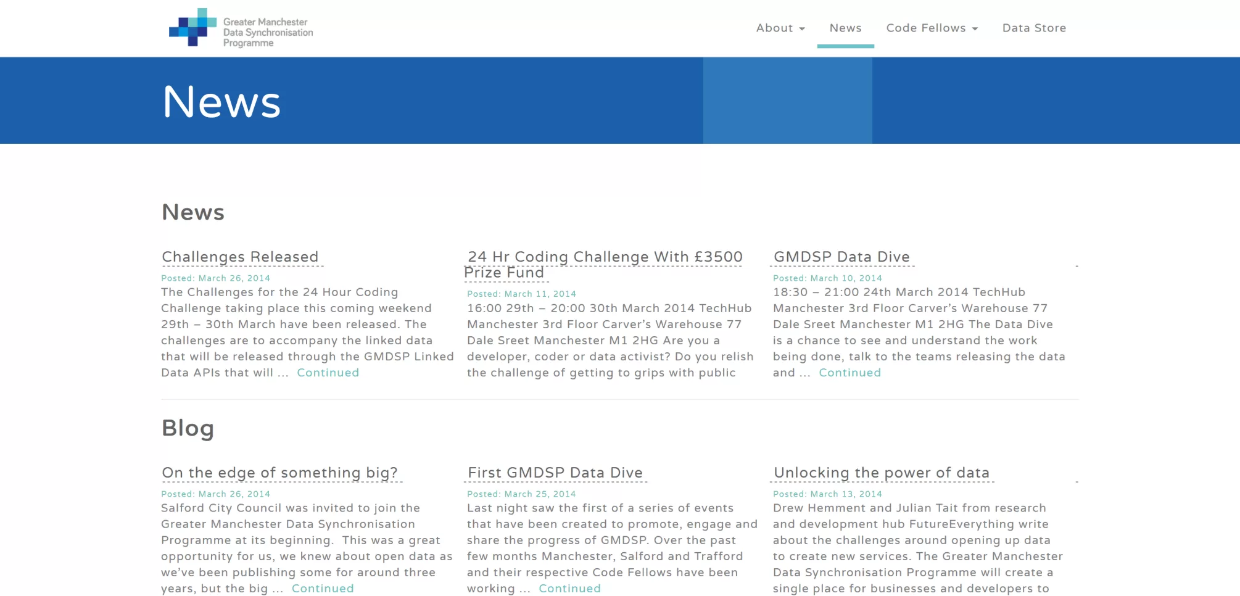The height and width of the screenshot is (596, 1240).
Task: Open the GMDSP Data Dive news title
Action: click(841, 257)
